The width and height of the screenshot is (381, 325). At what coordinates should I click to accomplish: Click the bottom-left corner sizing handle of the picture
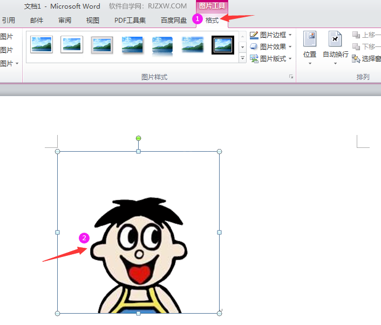(x=57, y=313)
